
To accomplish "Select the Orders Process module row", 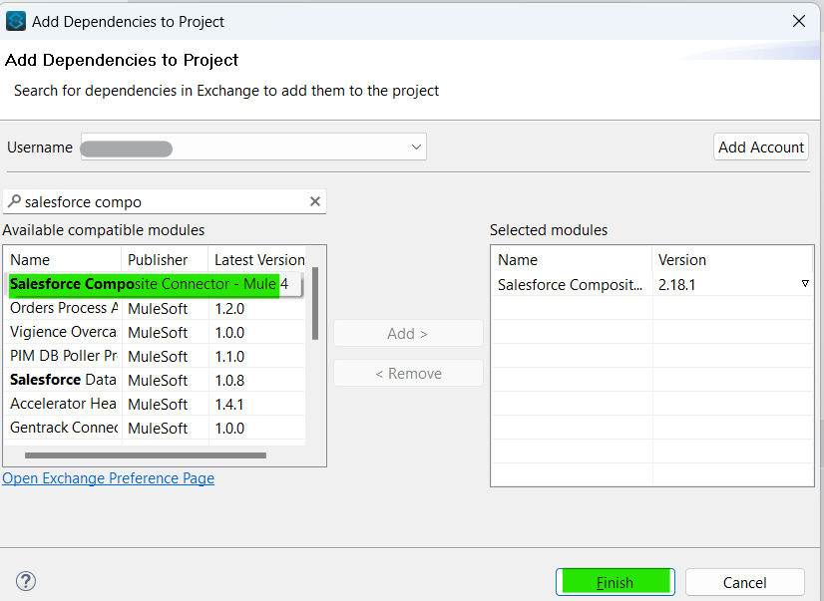I will (64, 308).
